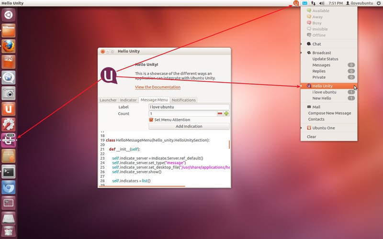The width and height of the screenshot is (383, 239).
Task: Click the class HelloMessageMenu code line
Action: 158,140
